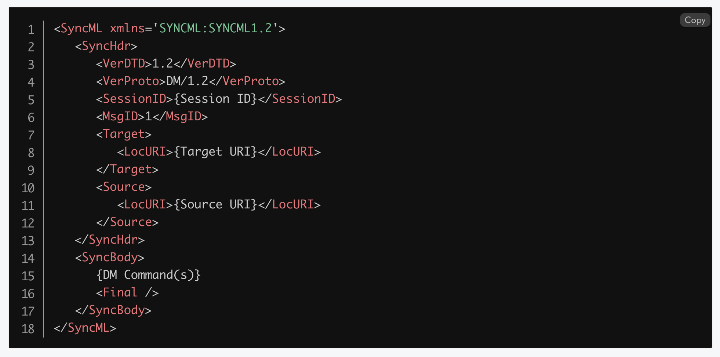Viewport: 720px width, 357px height.
Task: Click the {Target URI} placeholder text
Action: [x=215, y=152]
